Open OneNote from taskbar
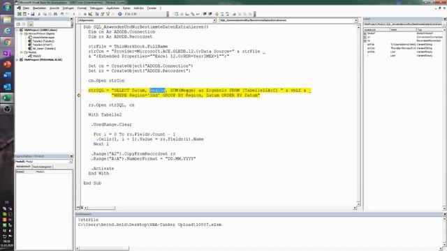 click(7, 53)
